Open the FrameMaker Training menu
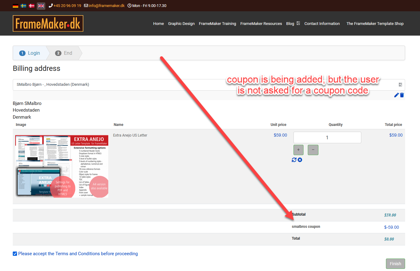Image resolution: width=420 pixels, height=271 pixels. point(217,23)
